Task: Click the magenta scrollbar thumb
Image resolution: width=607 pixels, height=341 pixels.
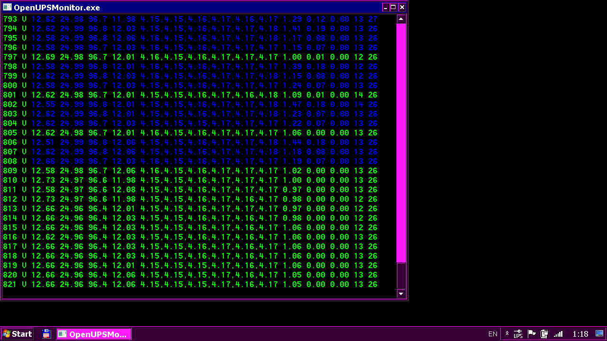Action: pyautogui.click(x=401, y=143)
